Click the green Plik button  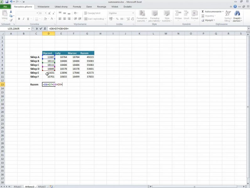(x=5, y=7)
